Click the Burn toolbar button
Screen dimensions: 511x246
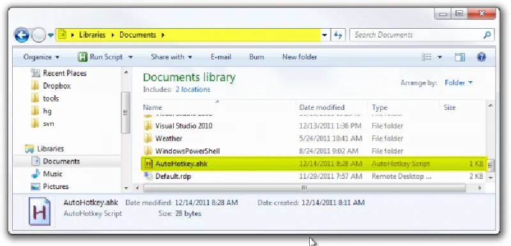pos(257,57)
